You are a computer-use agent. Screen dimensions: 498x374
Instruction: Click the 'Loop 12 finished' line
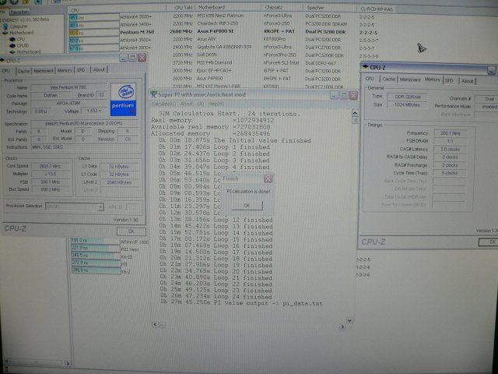pos(216,220)
